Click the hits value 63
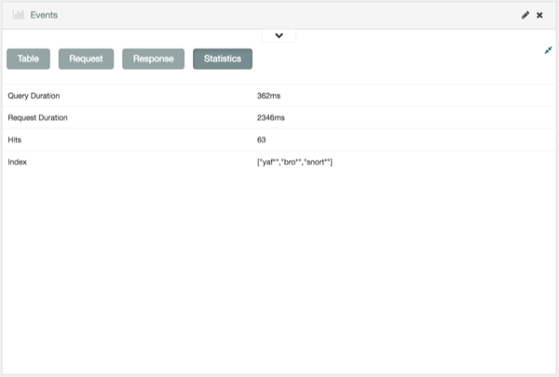The width and height of the screenshot is (559, 377). pos(261,140)
